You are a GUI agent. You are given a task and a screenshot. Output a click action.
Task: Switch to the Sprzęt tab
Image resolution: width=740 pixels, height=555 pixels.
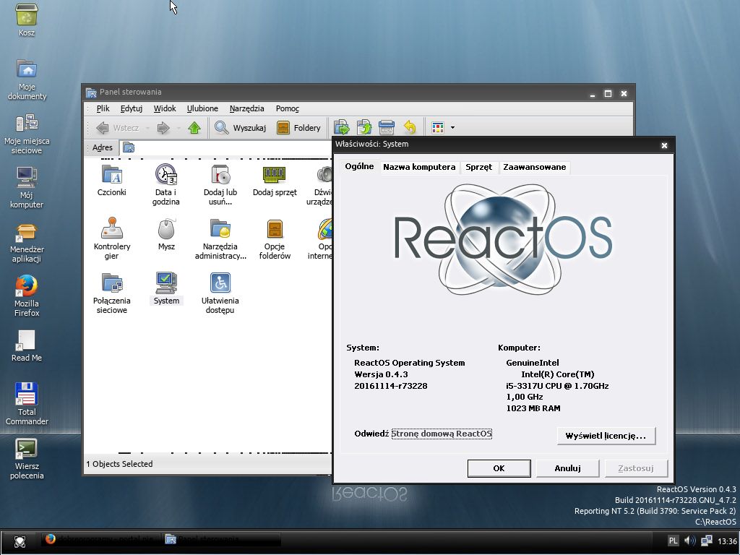point(478,167)
